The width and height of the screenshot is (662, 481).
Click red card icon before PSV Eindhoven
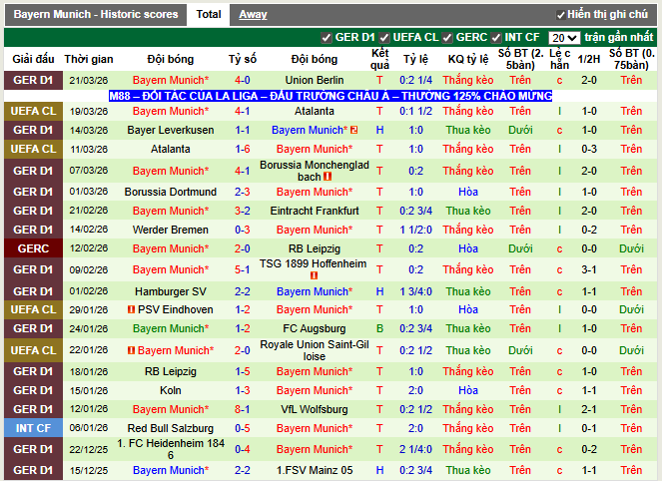click(x=131, y=310)
